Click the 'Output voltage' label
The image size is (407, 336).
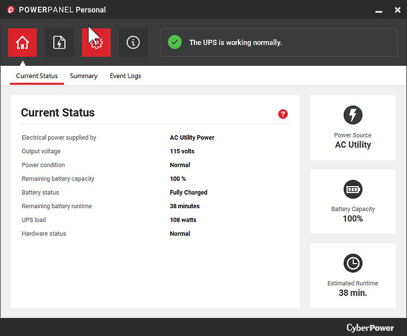tap(41, 151)
